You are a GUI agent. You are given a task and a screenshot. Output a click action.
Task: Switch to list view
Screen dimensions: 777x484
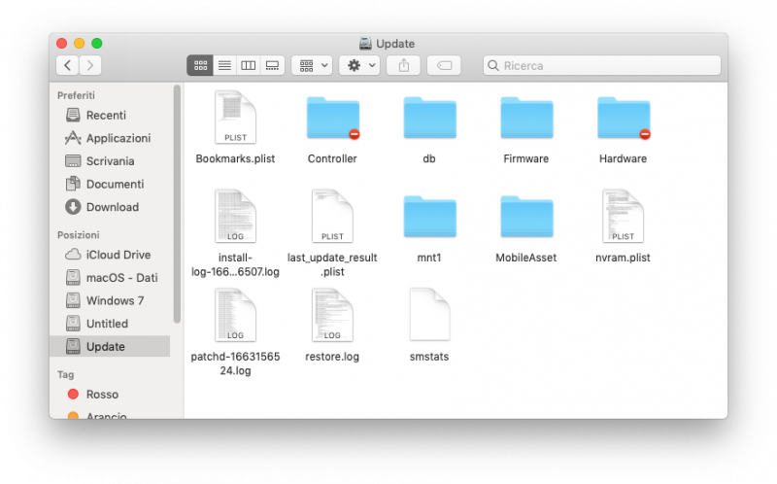click(224, 65)
